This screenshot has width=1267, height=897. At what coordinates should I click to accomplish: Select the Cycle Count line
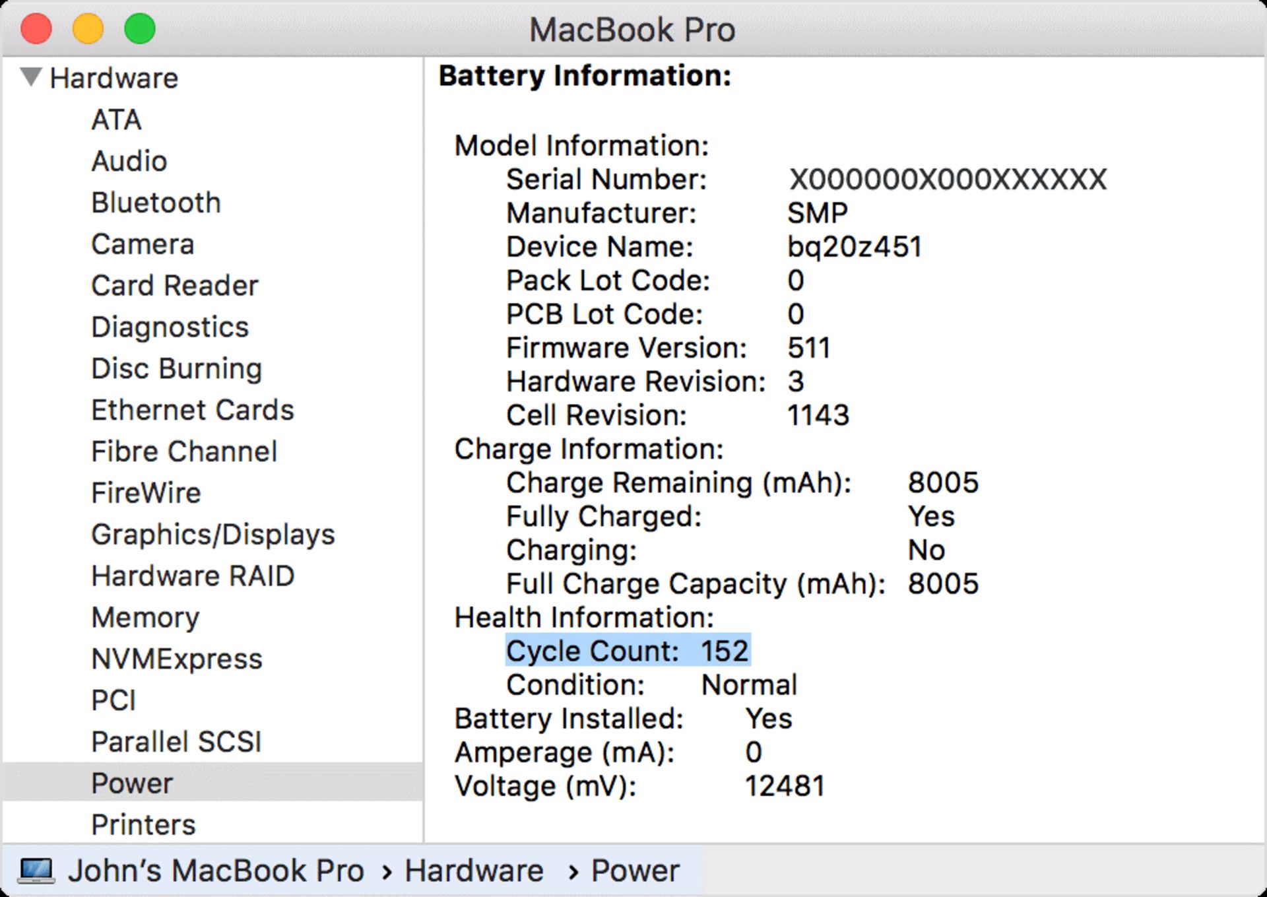627,651
